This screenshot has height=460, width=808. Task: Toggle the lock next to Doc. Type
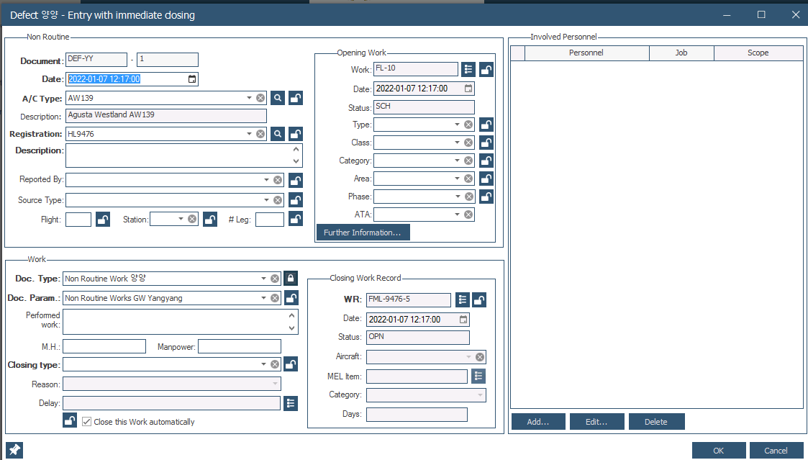tap(291, 279)
